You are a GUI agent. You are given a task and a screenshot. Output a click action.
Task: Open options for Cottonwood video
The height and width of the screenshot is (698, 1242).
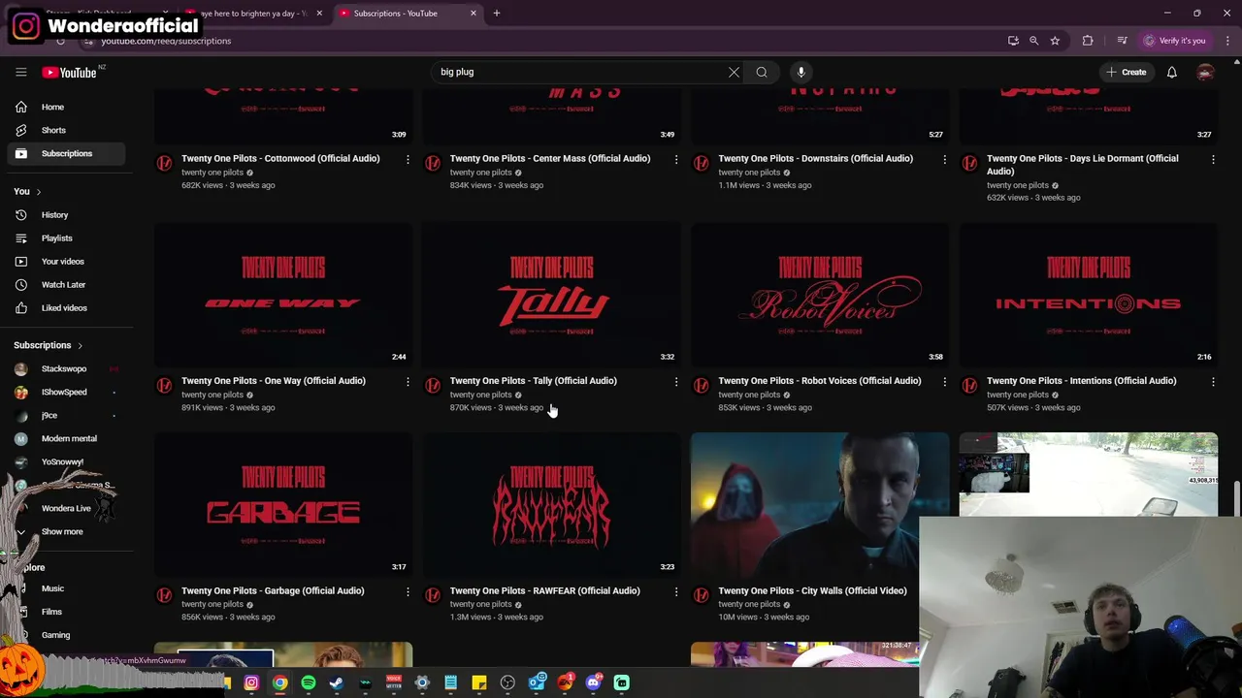click(408, 159)
